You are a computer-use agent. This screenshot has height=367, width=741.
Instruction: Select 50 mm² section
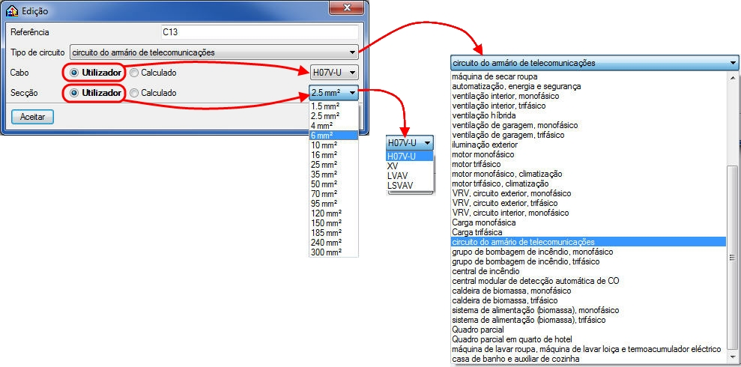pos(333,183)
